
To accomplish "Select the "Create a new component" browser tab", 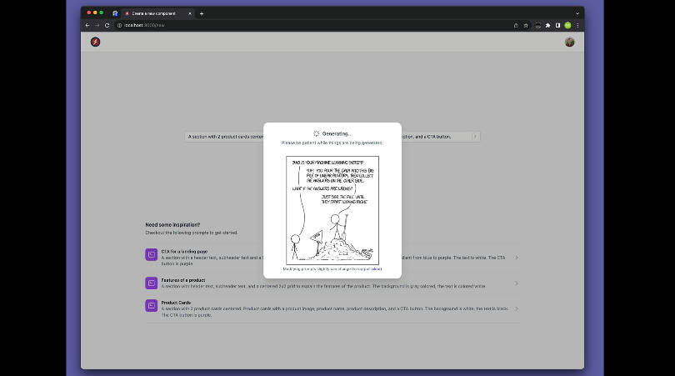I will pyautogui.click(x=154, y=13).
